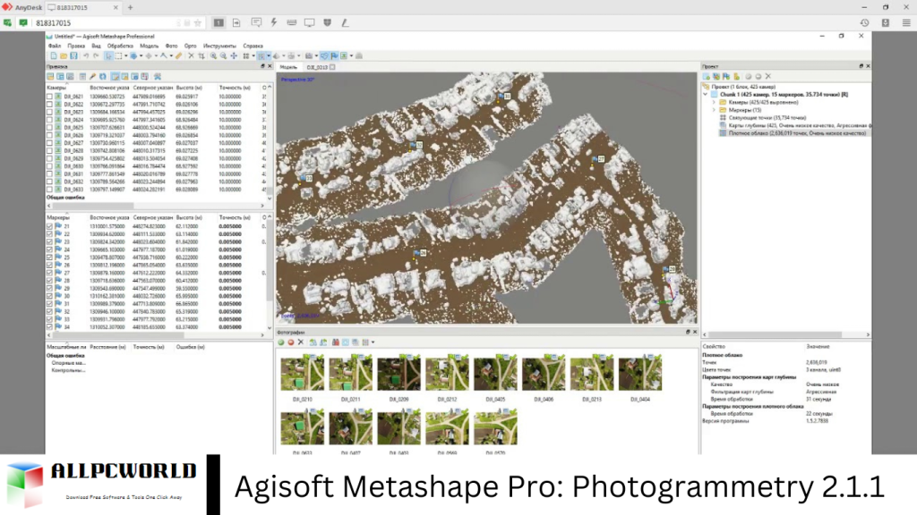This screenshot has width=917, height=515.
Task: Click green Enable Cameras icon in Photos pane
Action: (x=280, y=342)
